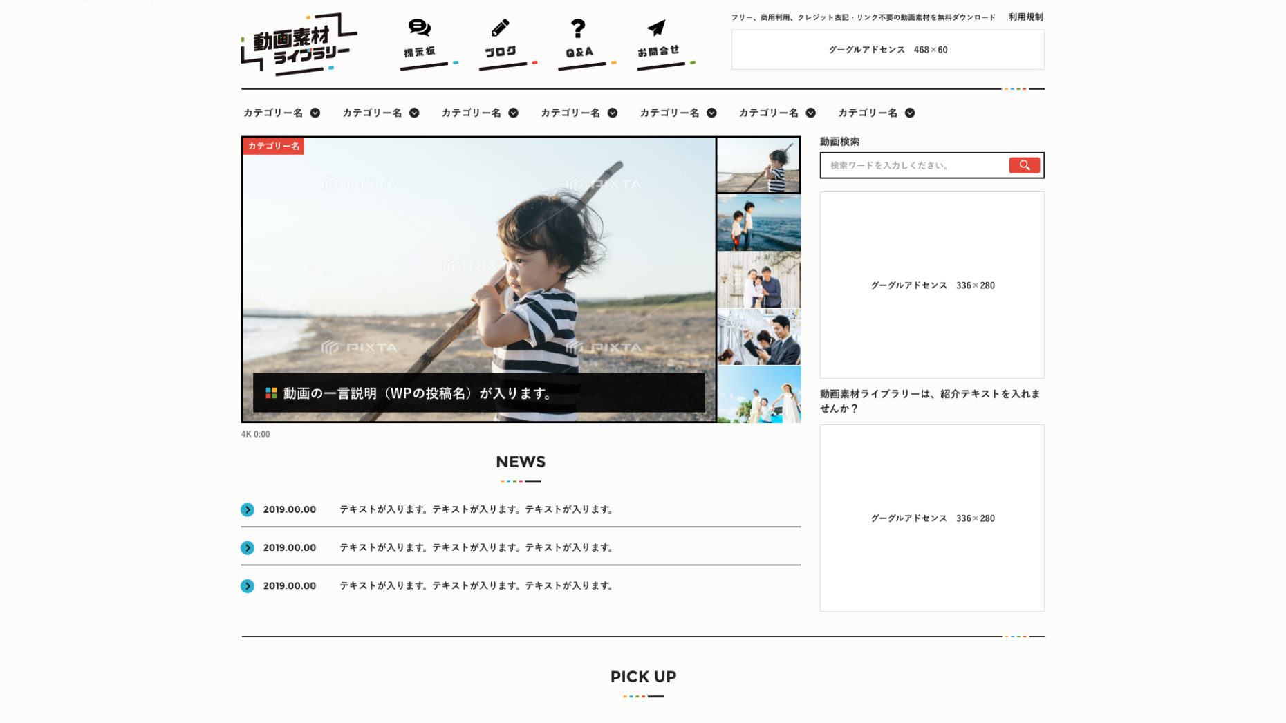Select the second カテゴリー名 menu item
This screenshot has width=1286, height=723.
point(372,113)
